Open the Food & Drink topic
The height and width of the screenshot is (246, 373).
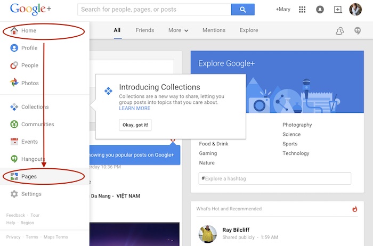[x=214, y=144]
